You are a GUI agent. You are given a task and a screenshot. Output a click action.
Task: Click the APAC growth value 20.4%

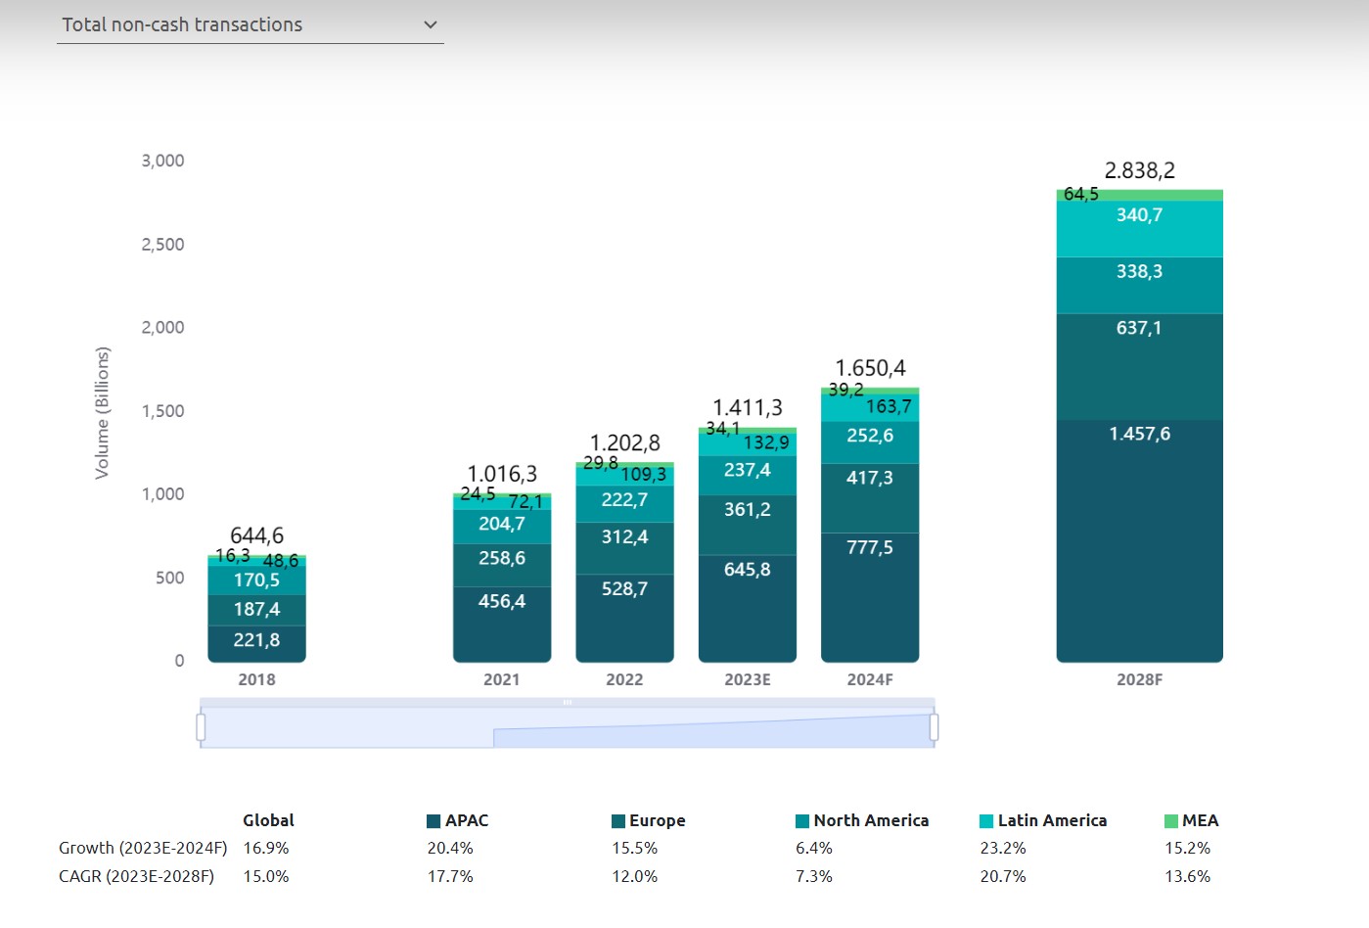point(450,848)
